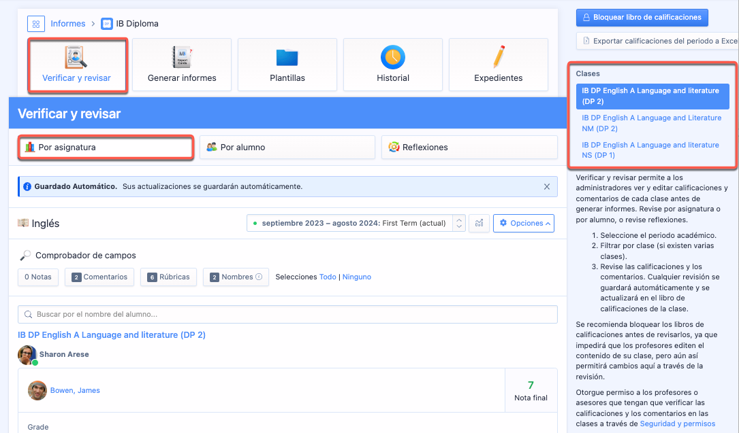The width and height of the screenshot is (739, 433).
Task: Switch to the Por alumno tab
Action: click(x=287, y=147)
